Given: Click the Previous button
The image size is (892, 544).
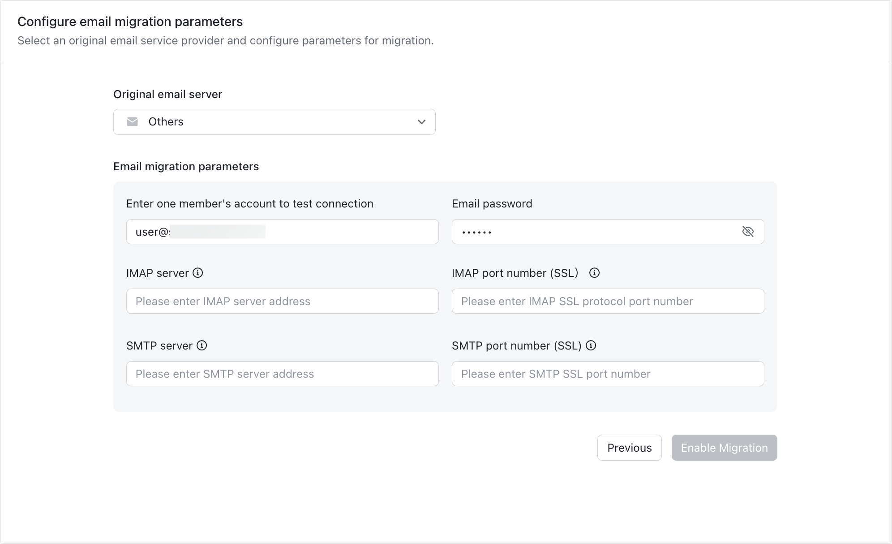Looking at the screenshot, I should pos(629,447).
